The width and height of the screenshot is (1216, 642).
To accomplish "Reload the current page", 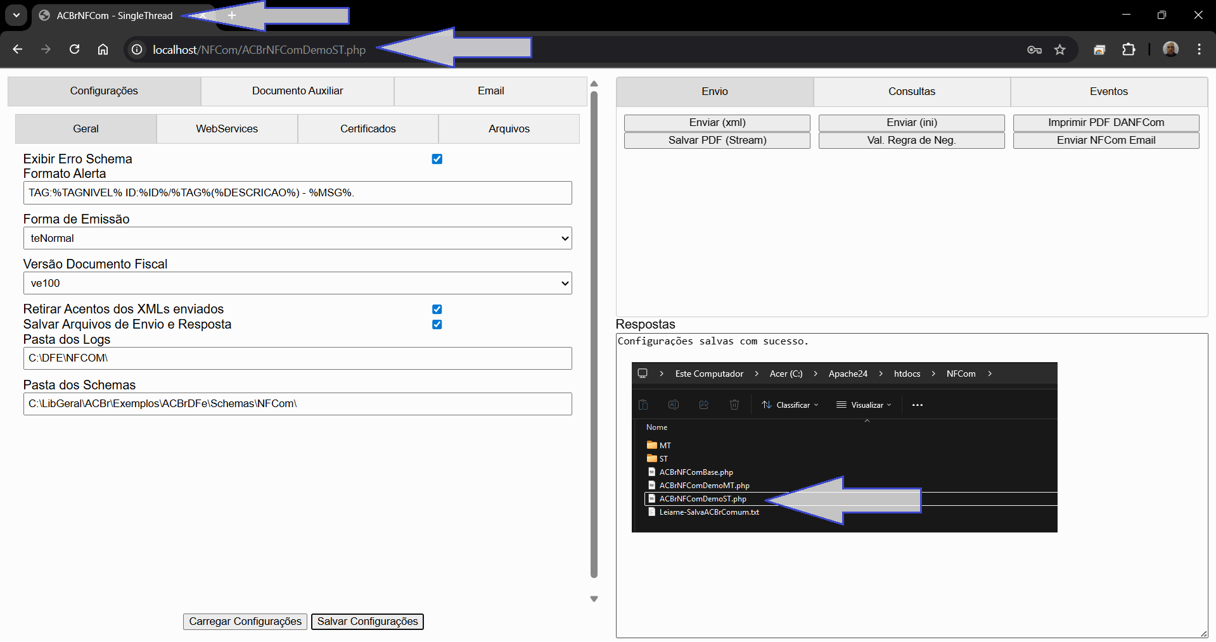I will (74, 49).
